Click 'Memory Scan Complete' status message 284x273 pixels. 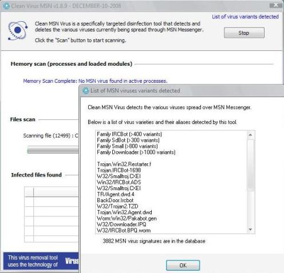click(95, 81)
